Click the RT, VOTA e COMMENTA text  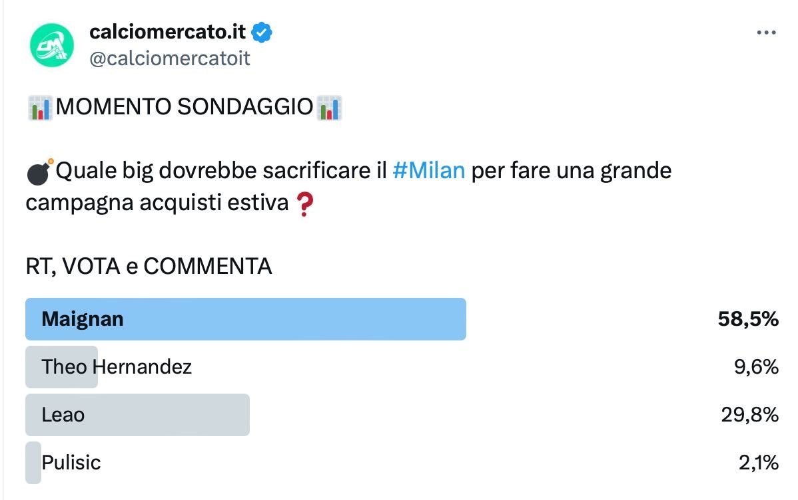pyautogui.click(x=149, y=267)
